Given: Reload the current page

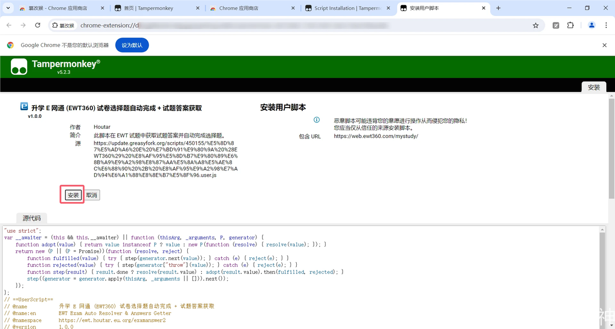Looking at the screenshot, I should (x=38, y=25).
